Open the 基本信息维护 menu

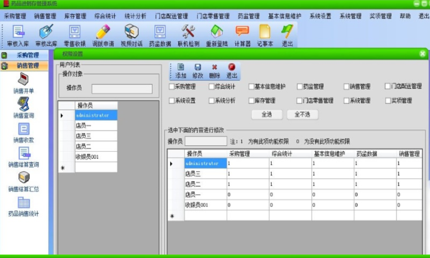(x=284, y=16)
